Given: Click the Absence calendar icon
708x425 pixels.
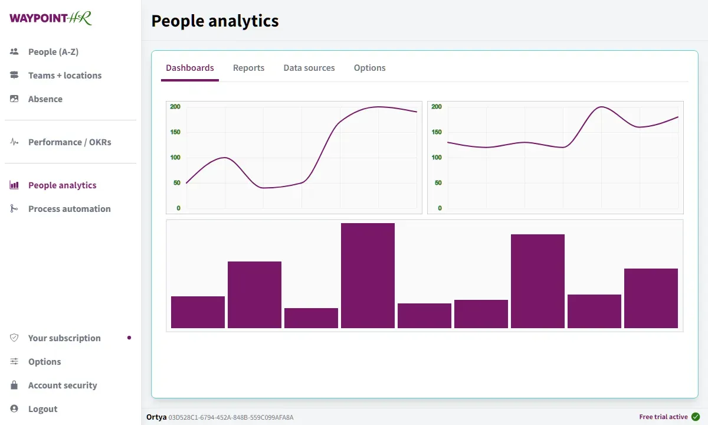Looking at the screenshot, I should tap(14, 99).
